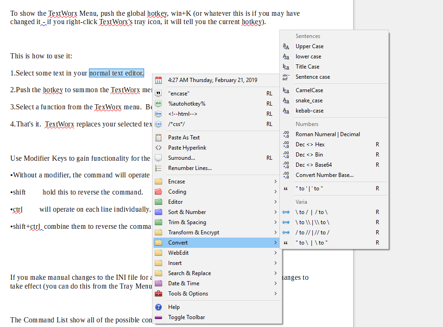Click the numbered list icon for Renumber Lines
443x327 pixels.
(158, 168)
